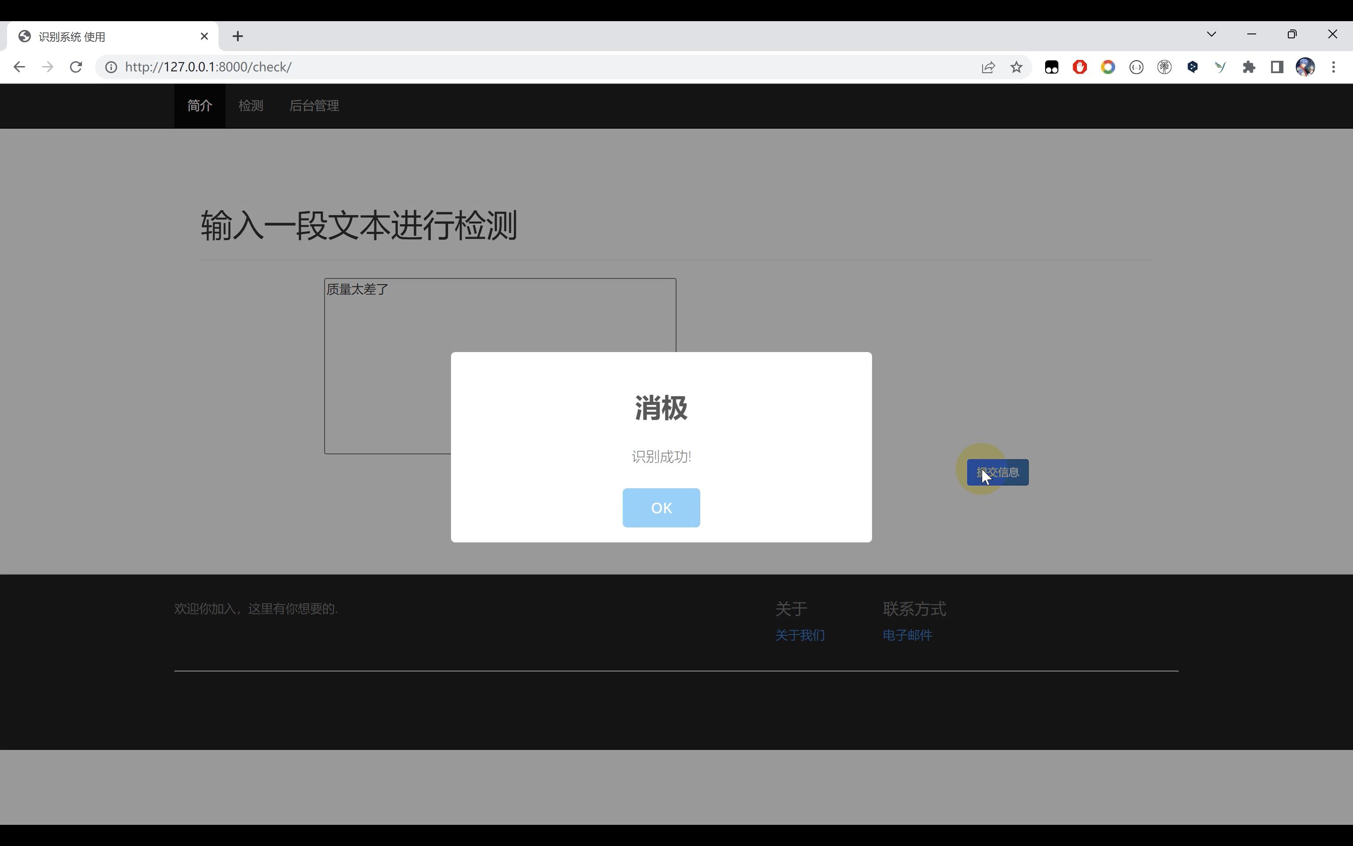
Task: Open the Chrome three-dot menu
Action: click(1334, 67)
